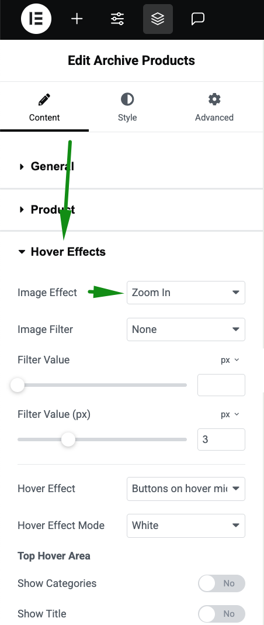Click the empty Filter Value input field
264x625 pixels.
(x=221, y=385)
